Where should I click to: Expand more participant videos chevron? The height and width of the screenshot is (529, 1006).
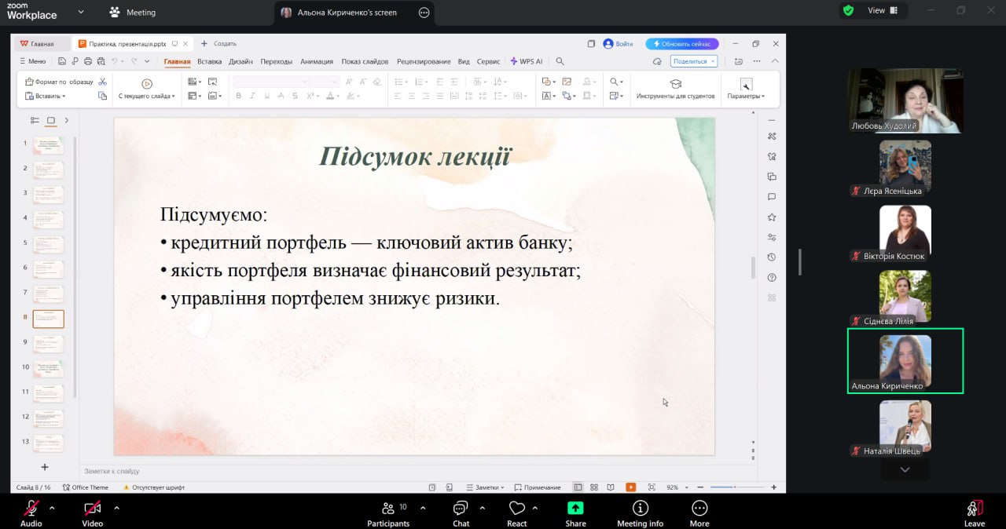tap(905, 469)
